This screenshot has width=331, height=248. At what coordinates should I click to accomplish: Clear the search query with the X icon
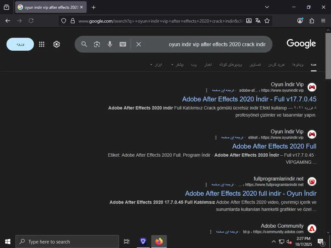(138, 44)
